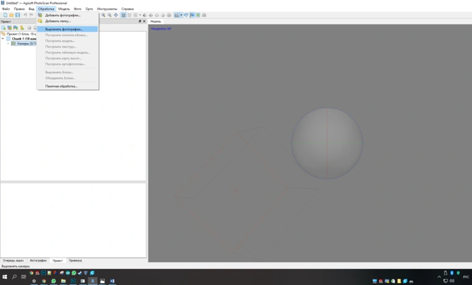The height and width of the screenshot is (285, 472).
Task: Collapse the Chunk 1 tree node
Action: point(3,39)
